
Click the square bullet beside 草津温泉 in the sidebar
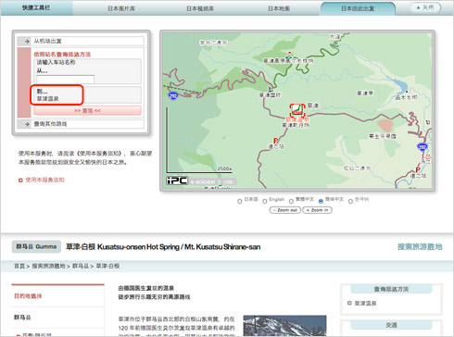349,303
